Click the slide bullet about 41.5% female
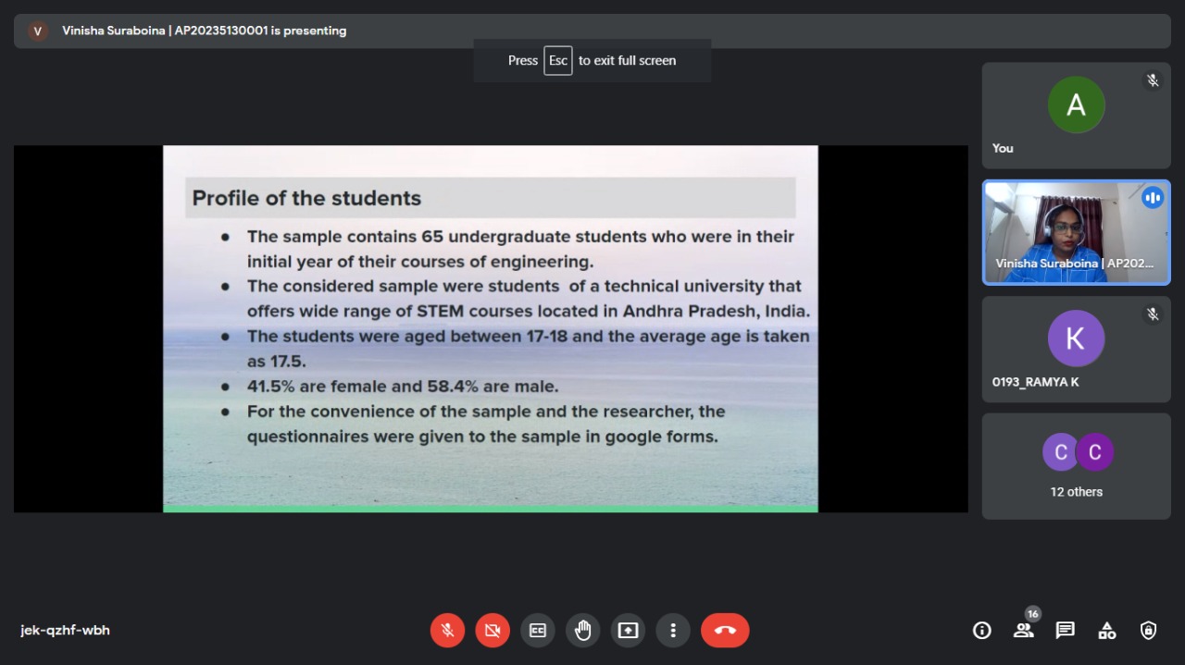The height and width of the screenshot is (665, 1185). click(x=403, y=387)
